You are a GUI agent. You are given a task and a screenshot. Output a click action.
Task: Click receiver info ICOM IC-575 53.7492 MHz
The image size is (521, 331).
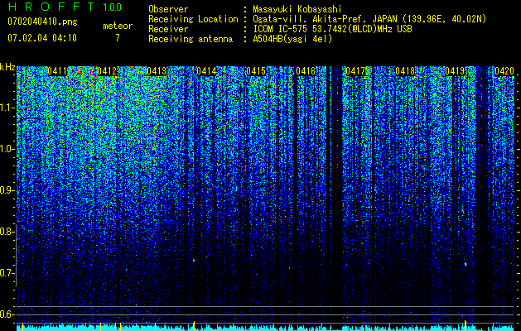click(332, 29)
